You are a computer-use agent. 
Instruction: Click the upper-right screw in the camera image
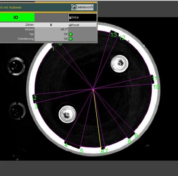(x=119, y=64)
